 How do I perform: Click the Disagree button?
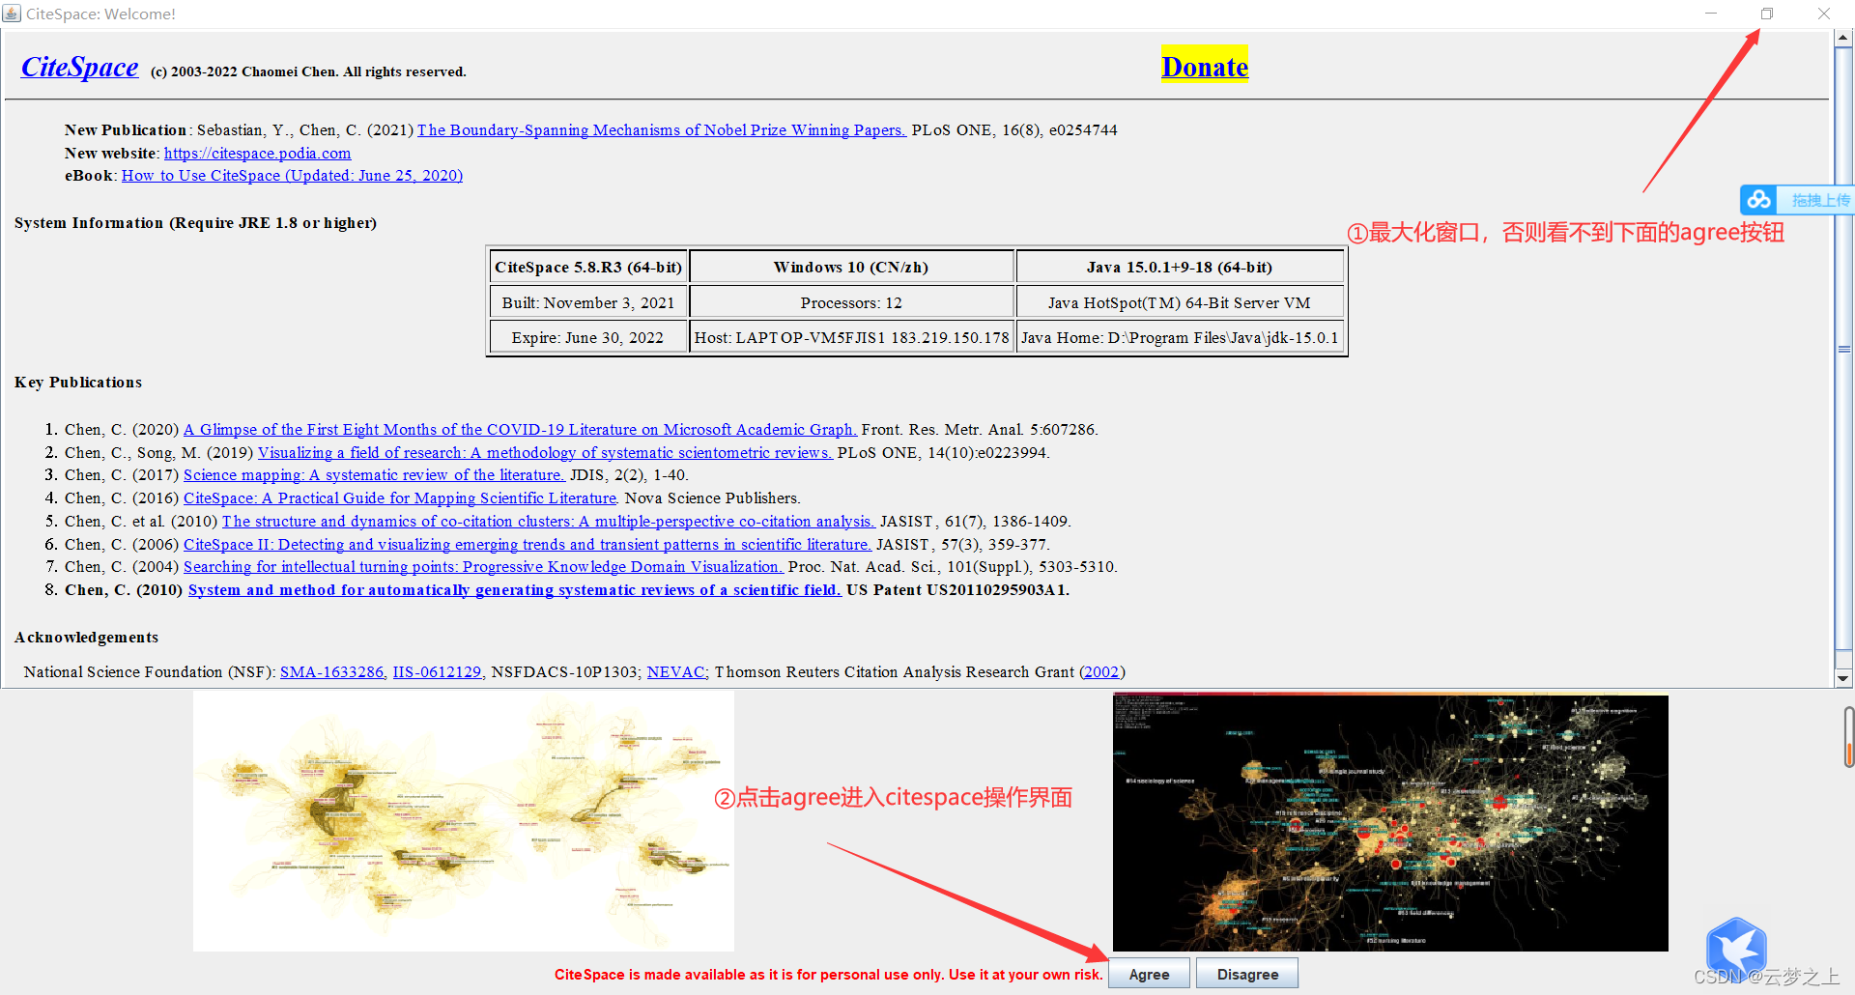click(x=1247, y=974)
